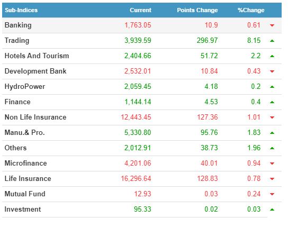
Task: Click Finance points change 4.53
Action: point(211,102)
